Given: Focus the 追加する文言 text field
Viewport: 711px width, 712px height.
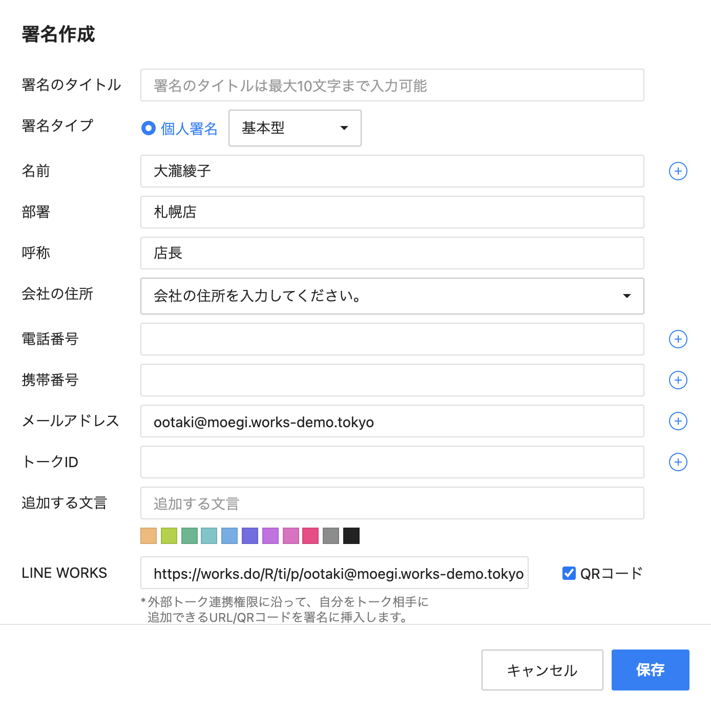Looking at the screenshot, I should (x=392, y=503).
